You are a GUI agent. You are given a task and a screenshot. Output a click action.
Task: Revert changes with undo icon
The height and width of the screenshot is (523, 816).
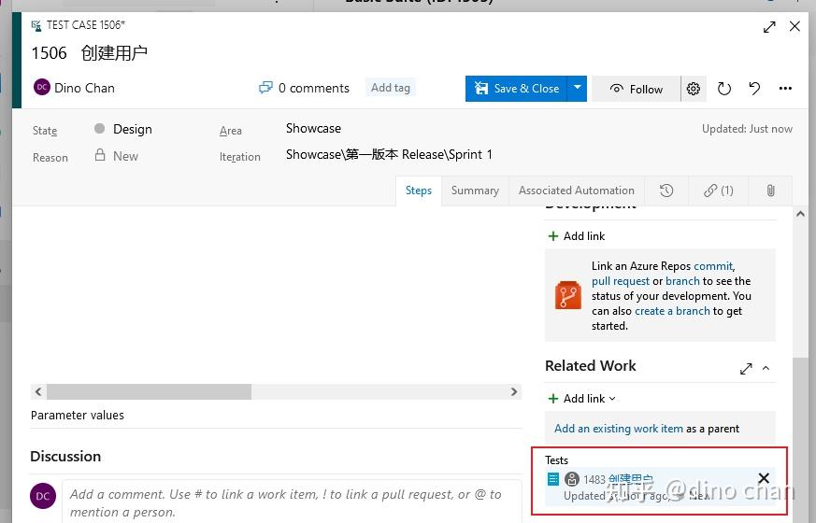coord(754,89)
